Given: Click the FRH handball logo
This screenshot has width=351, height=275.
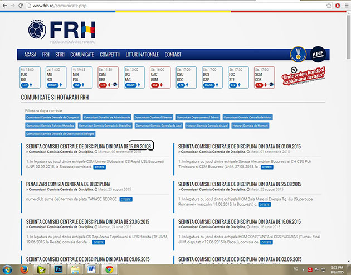Looking at the screenshot, I should (62, 30).
